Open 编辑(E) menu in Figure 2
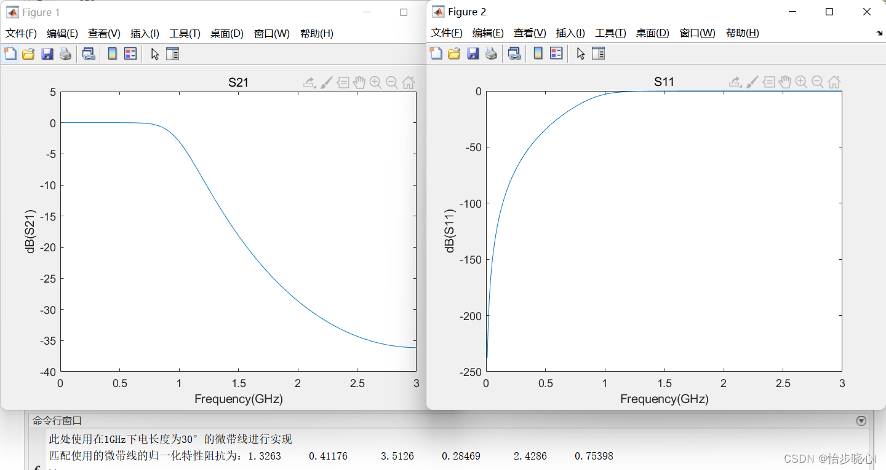Screen dimensions: 886x470 pos(488,33)
